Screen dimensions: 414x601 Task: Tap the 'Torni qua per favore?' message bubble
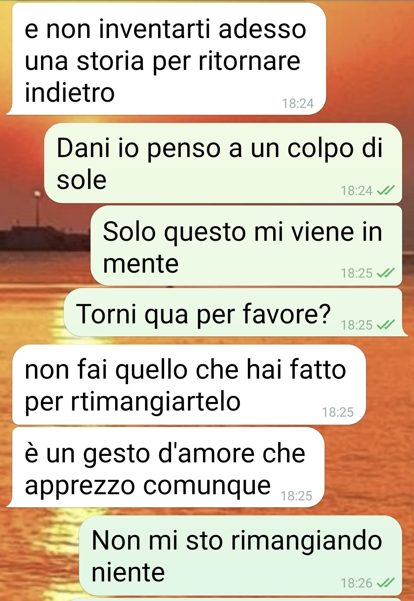pyautogui.click(x=236, y=313)
